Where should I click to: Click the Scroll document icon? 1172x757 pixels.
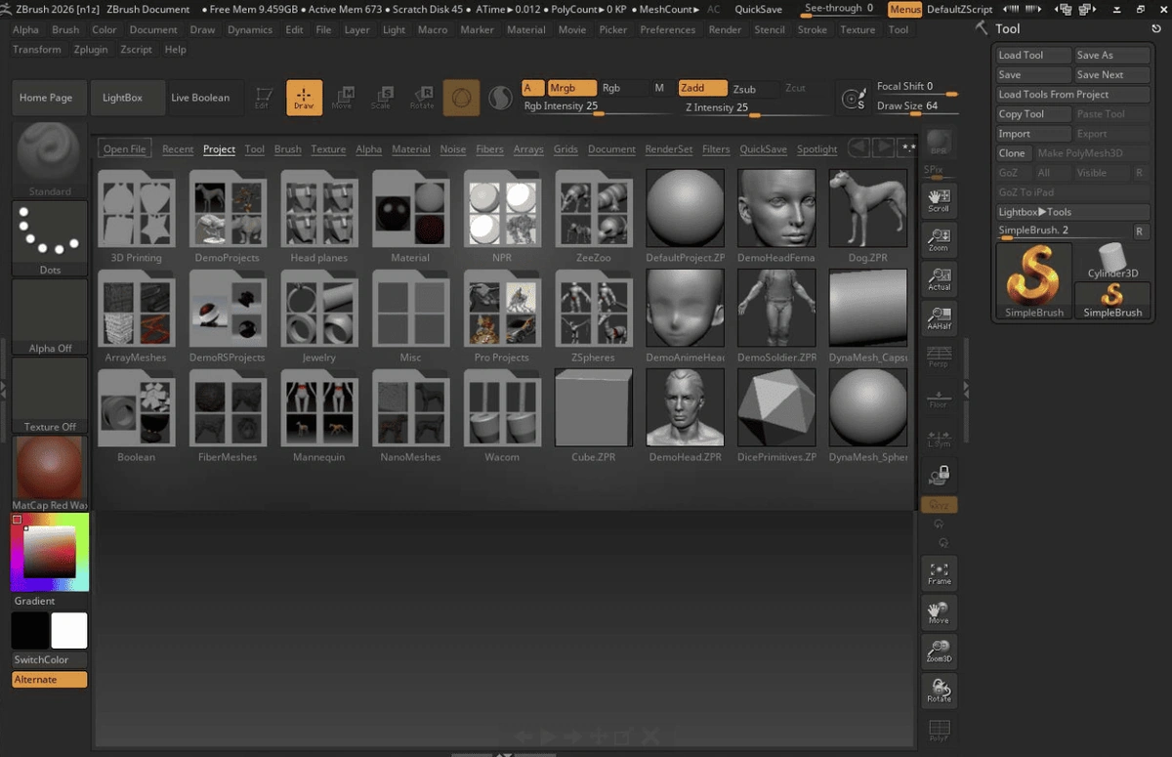click(x=939, y=200)
